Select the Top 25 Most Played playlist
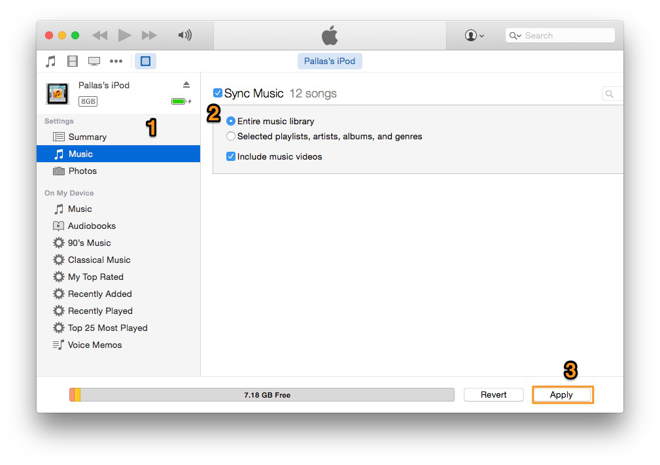 (118, 328)
